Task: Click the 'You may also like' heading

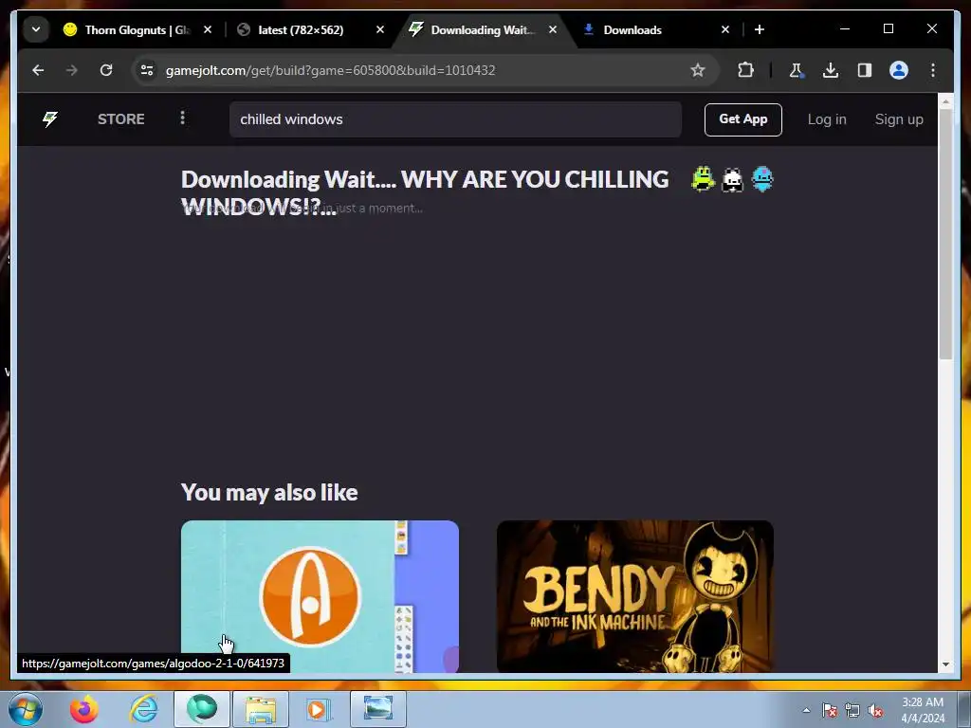Action: 269,493
